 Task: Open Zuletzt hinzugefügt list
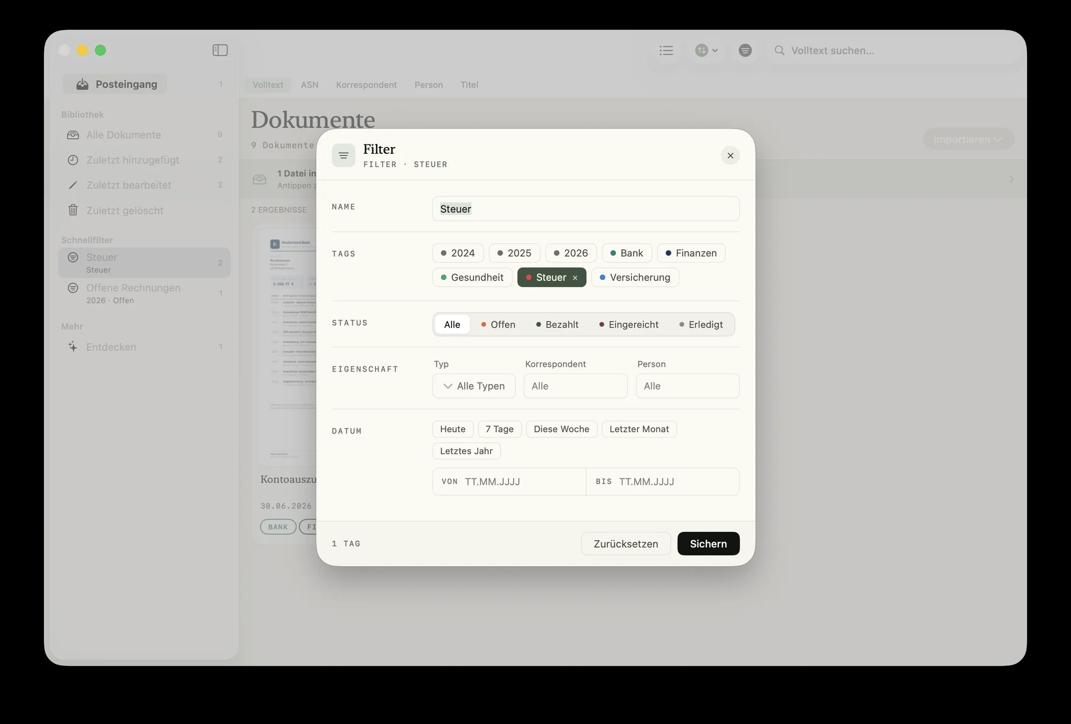144,160
